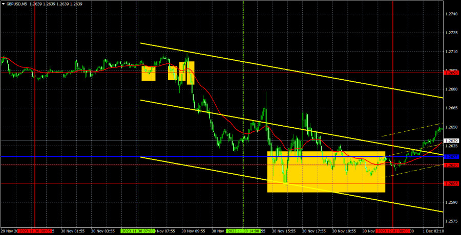
Task: Click the 30 Nov 19:55 time label
Action: [x=343, y=231]
